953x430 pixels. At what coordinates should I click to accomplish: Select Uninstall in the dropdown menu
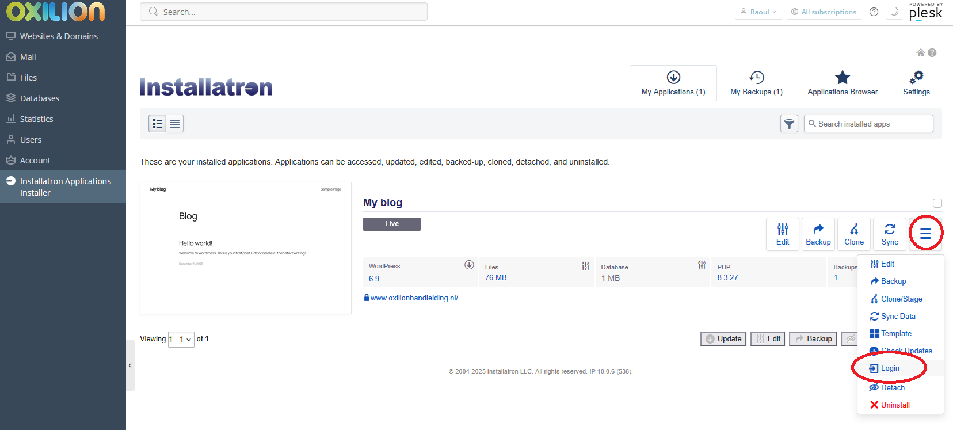click(x=901, y=405)
